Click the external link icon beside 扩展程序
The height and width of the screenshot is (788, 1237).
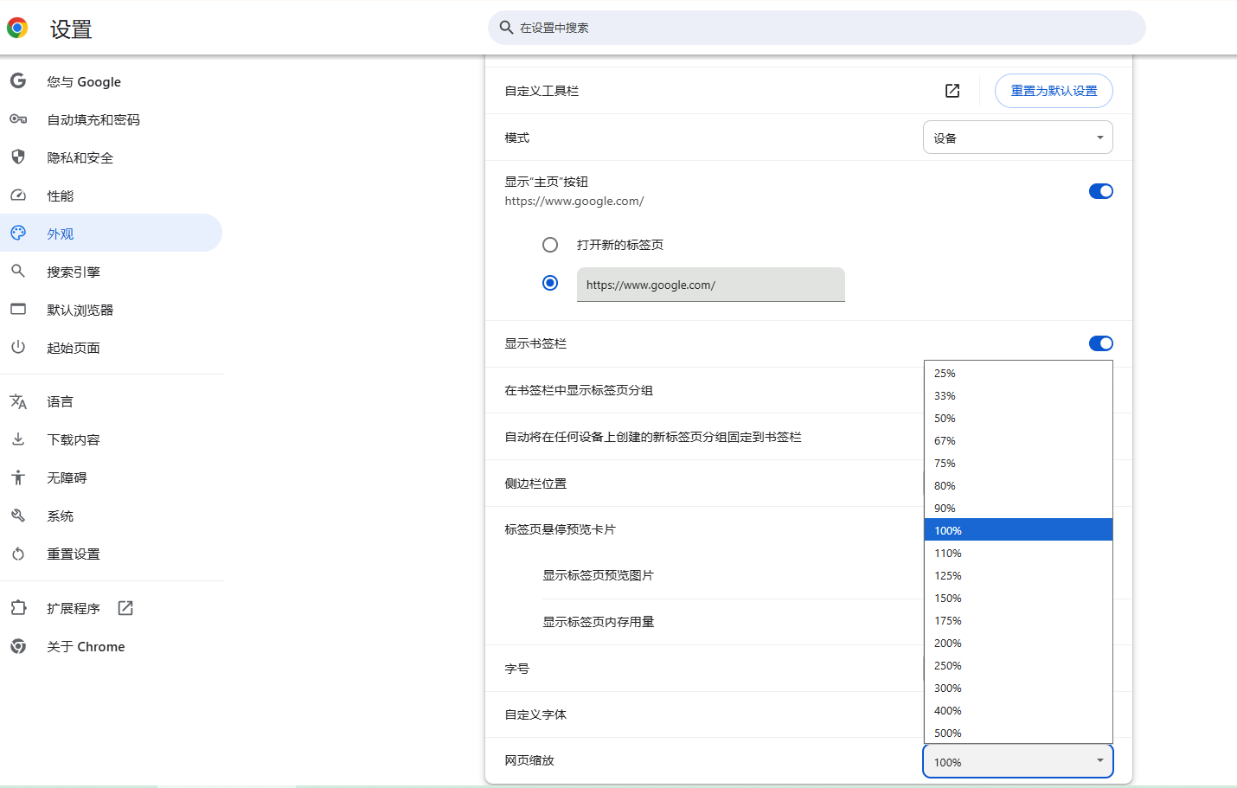[x=125, y=608]
